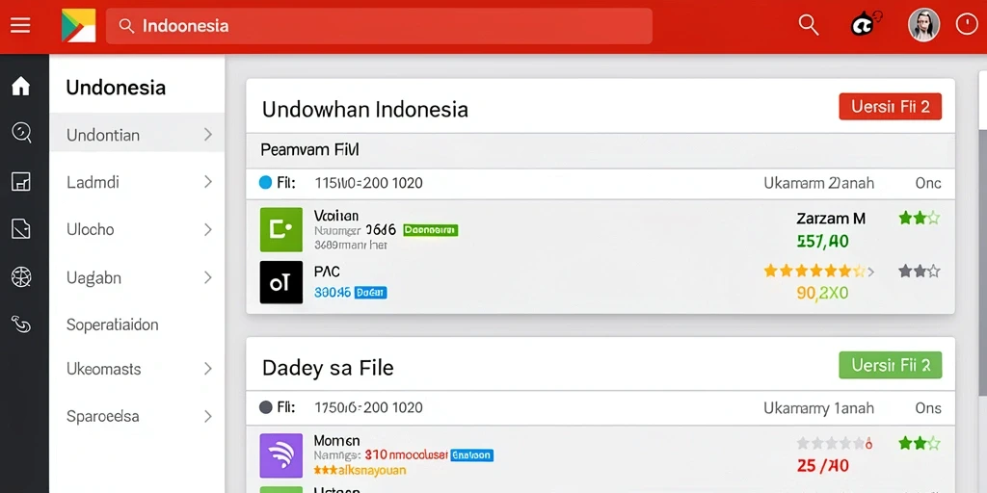Open the hook-shaped icon in the sidebar
This screenshot has height=493, width=987.
(x=21, y=324)
